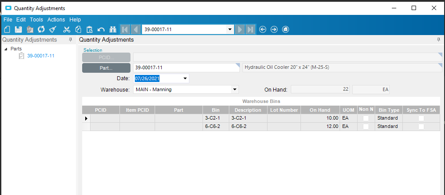
Task: Click the Warehouse combo text MAIN - Manning
Action: coord(154,90)
